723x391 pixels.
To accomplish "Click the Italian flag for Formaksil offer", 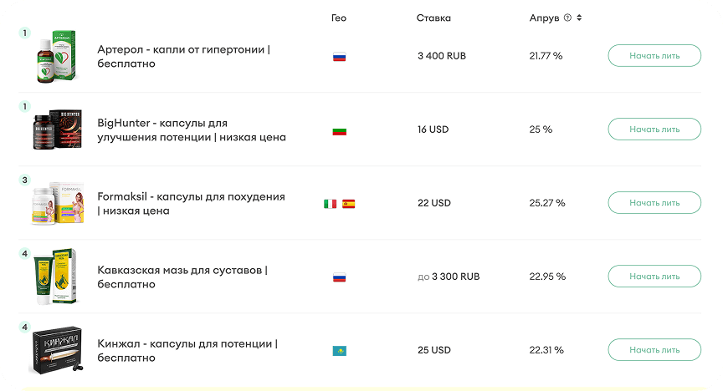I will [x=330, y=203].
